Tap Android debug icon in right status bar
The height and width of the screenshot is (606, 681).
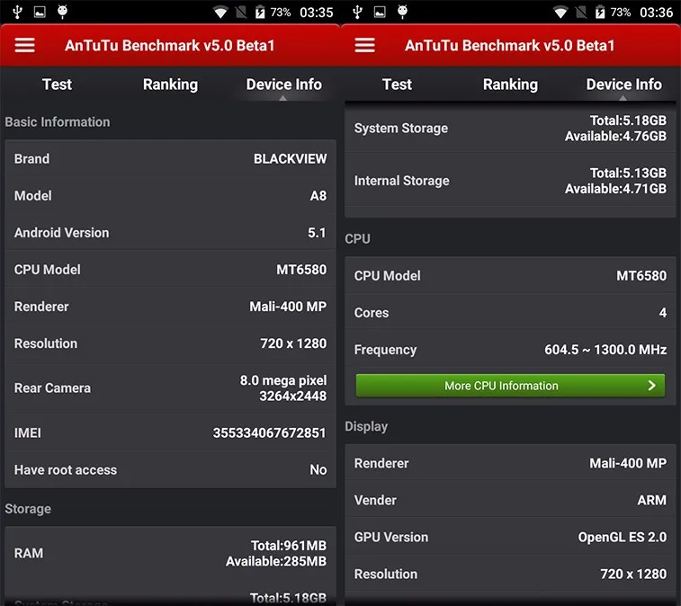click(403, 12)
